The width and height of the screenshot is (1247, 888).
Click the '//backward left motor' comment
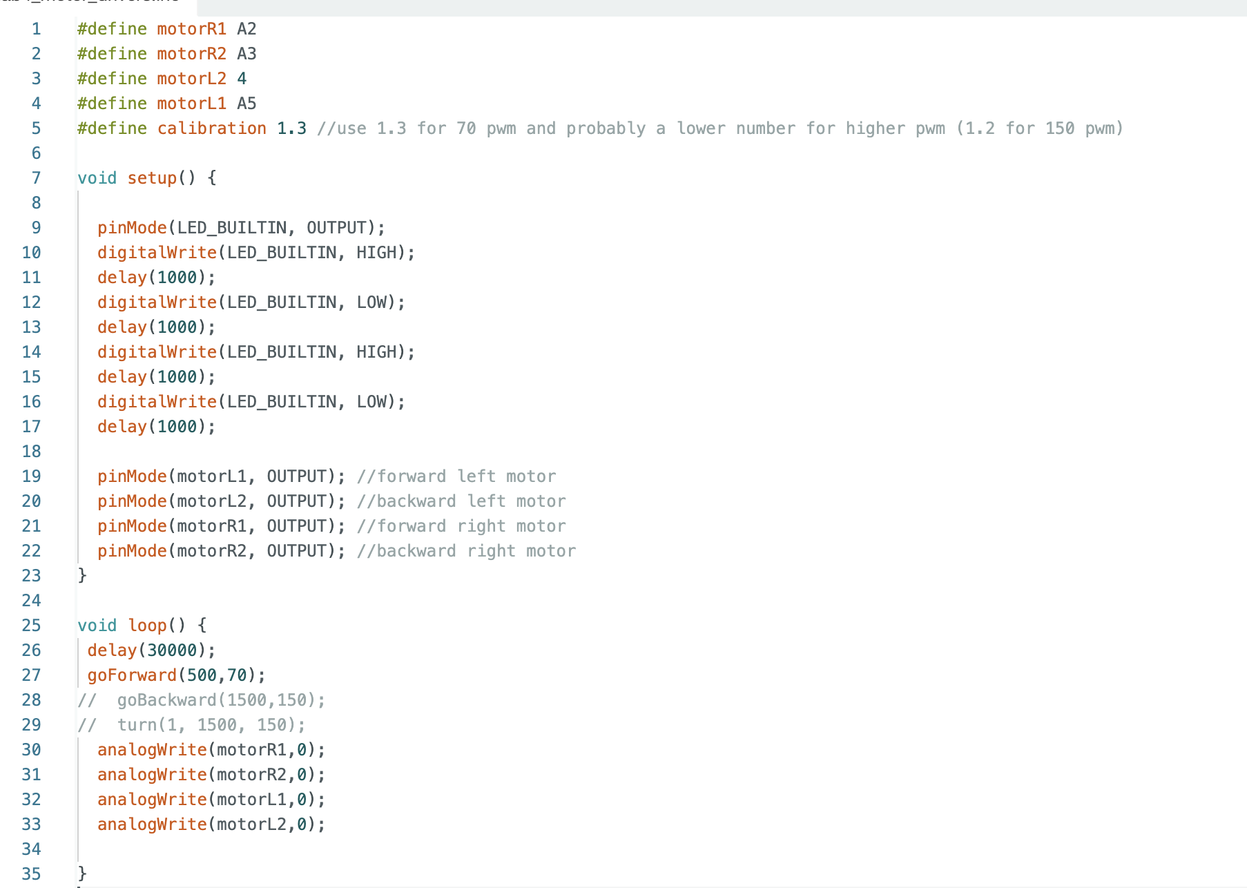point(461,501)
